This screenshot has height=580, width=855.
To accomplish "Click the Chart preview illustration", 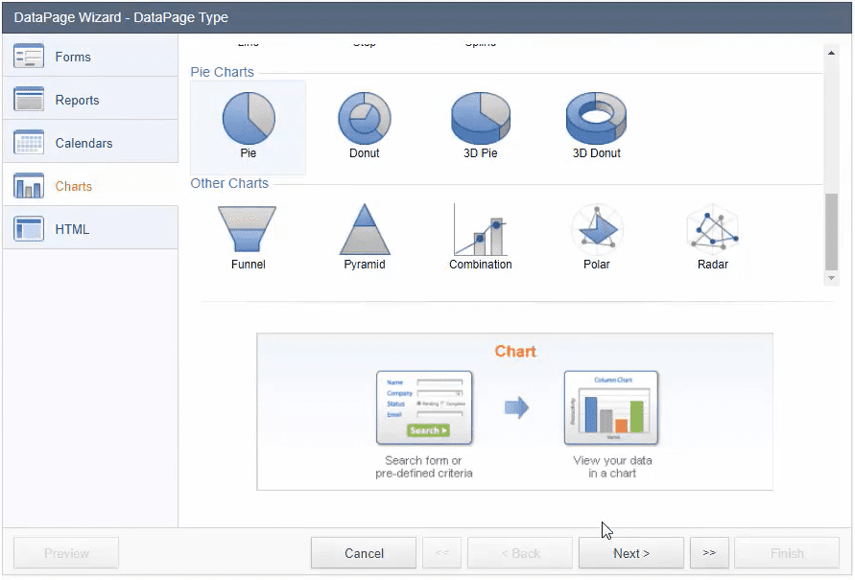I will [514, 411].
